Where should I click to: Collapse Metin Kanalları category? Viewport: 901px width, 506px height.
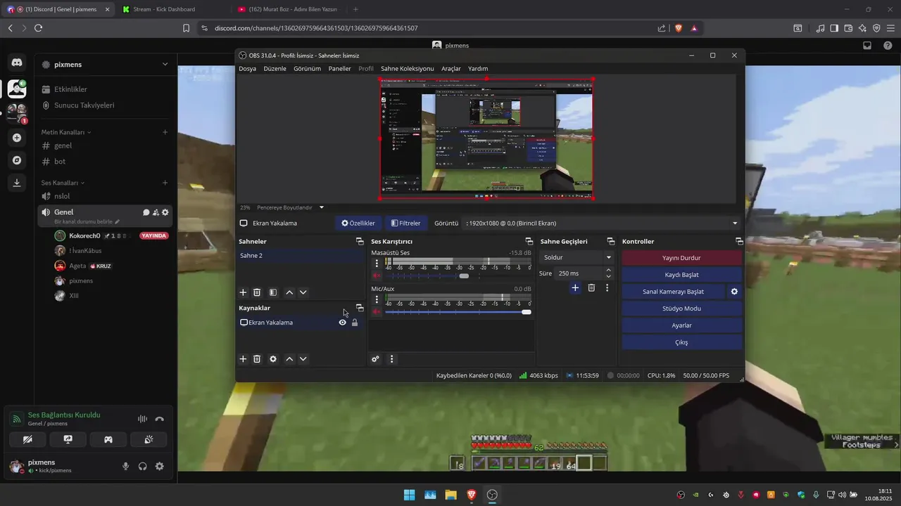66,132
